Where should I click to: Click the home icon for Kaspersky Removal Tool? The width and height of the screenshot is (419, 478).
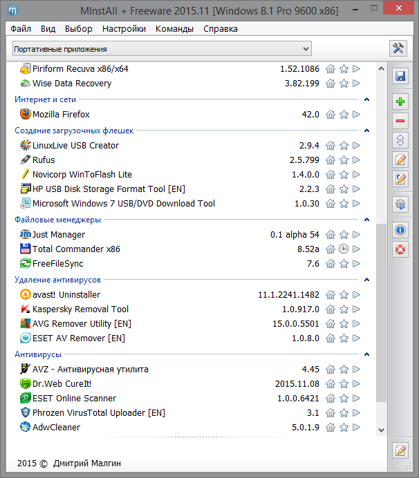click(x=330, y=309)
